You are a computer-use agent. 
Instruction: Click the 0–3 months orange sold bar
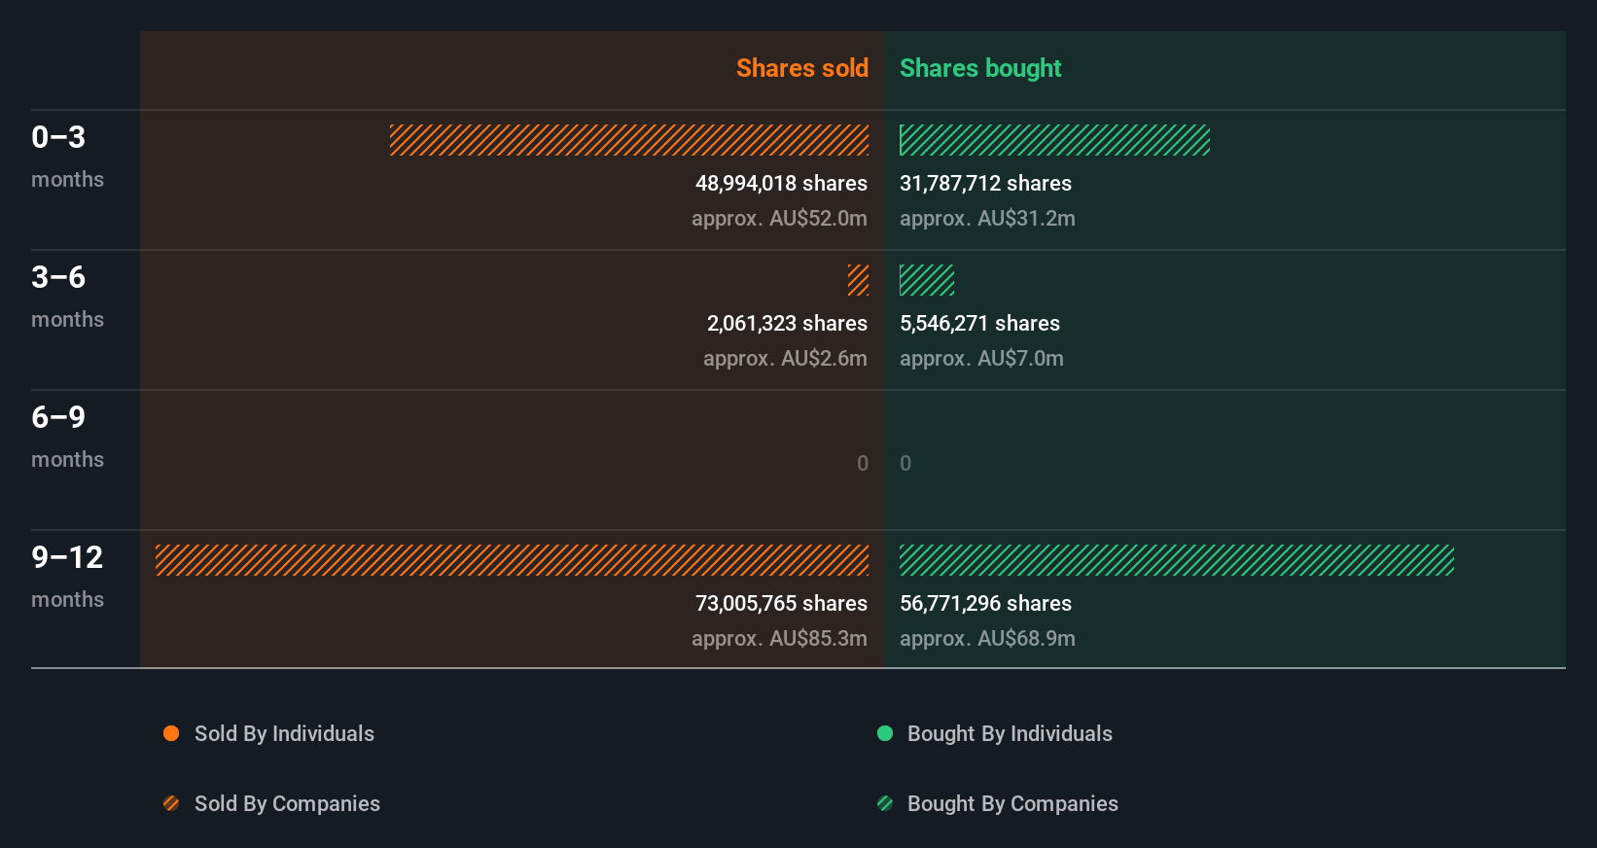(629, 140)
